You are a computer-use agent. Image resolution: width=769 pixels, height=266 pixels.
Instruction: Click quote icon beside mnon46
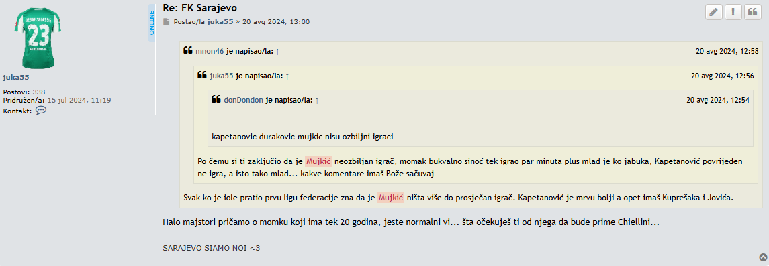click(x=188, y=50)
